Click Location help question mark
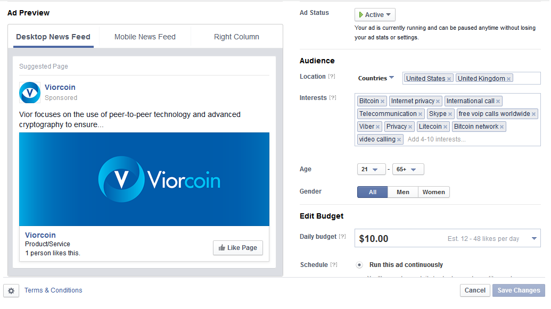The height and width of the screenshot is (309, 551). [x=331, y=77]
